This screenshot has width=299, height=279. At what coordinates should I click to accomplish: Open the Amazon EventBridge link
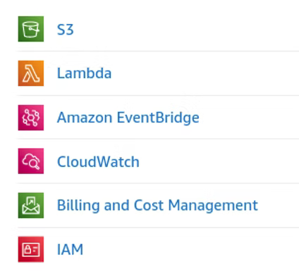point(128,118)
